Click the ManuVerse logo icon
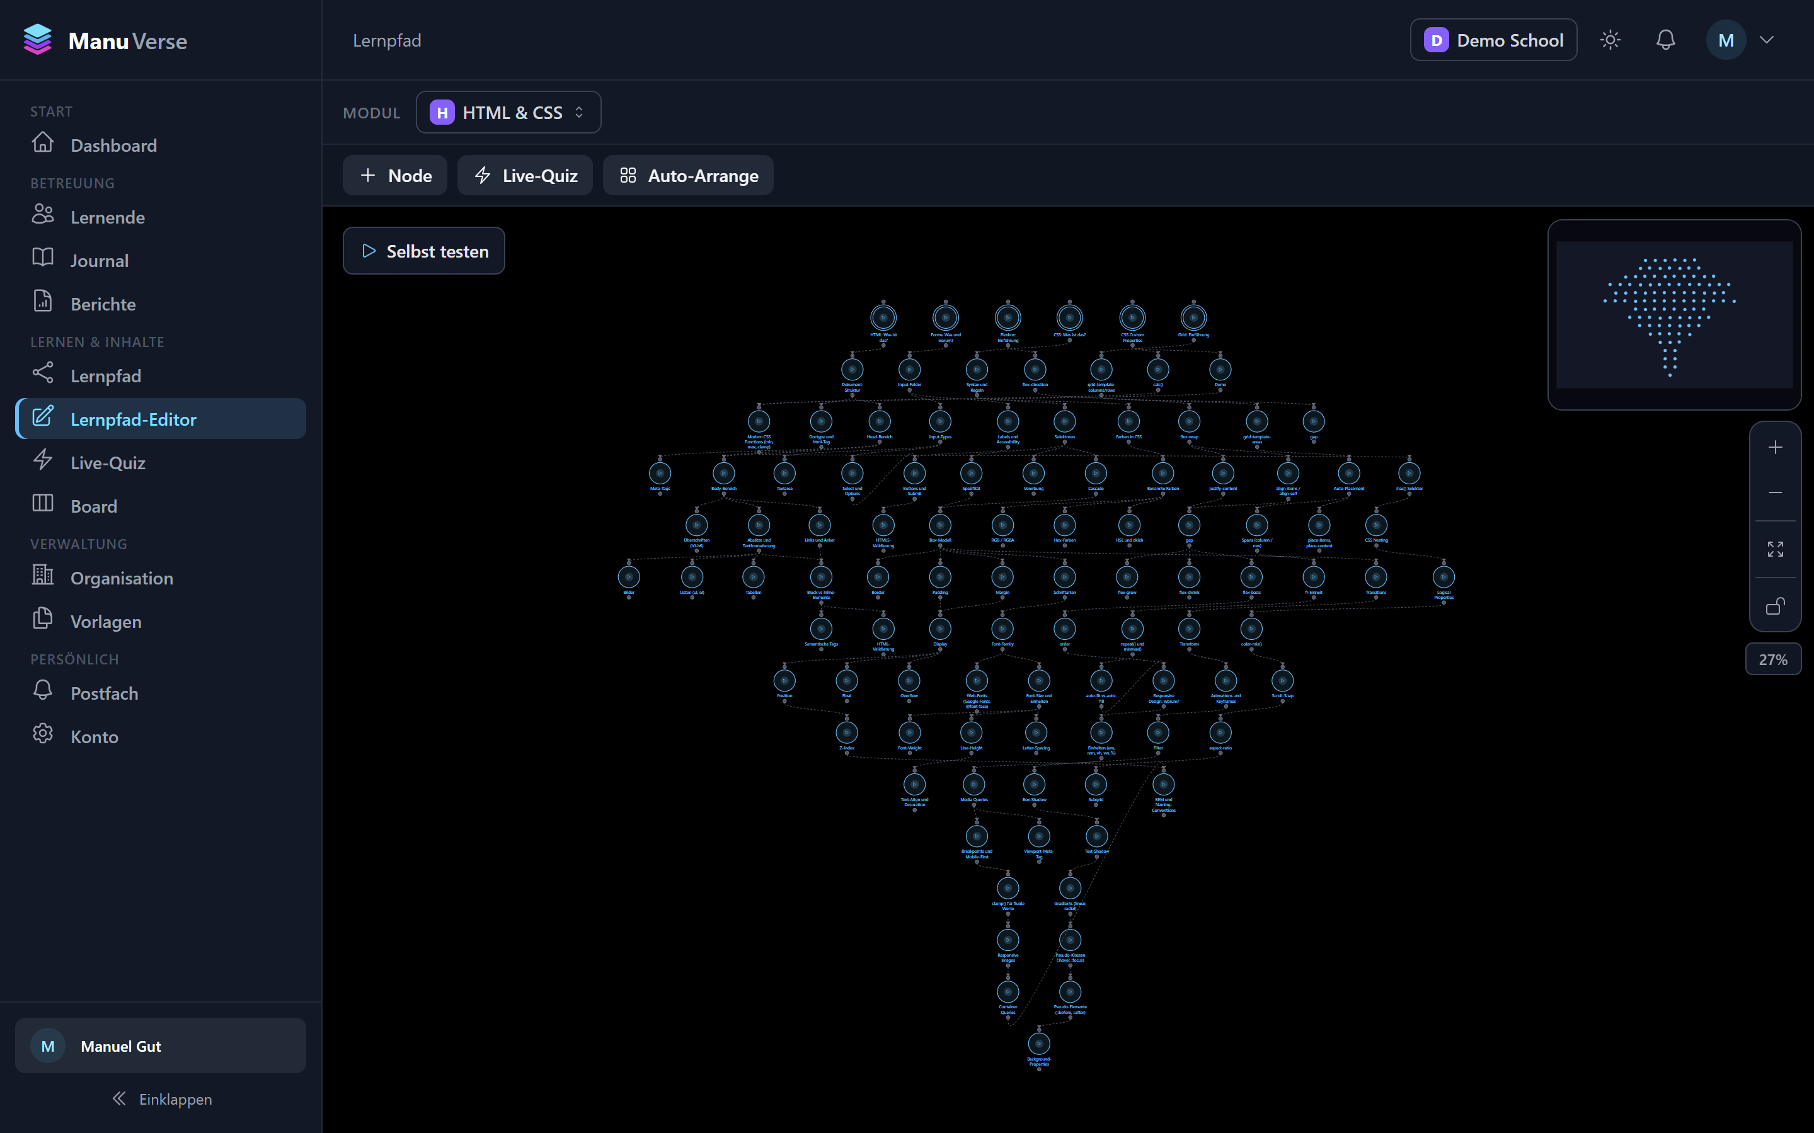The height and width of the screenshot is (1133, 1814). tap(37, 40)
